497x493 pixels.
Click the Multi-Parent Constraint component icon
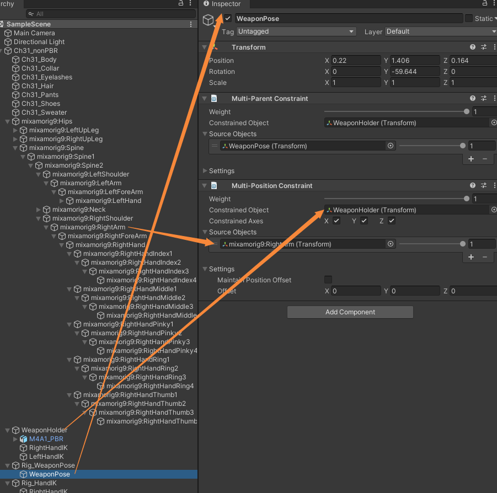215,98
